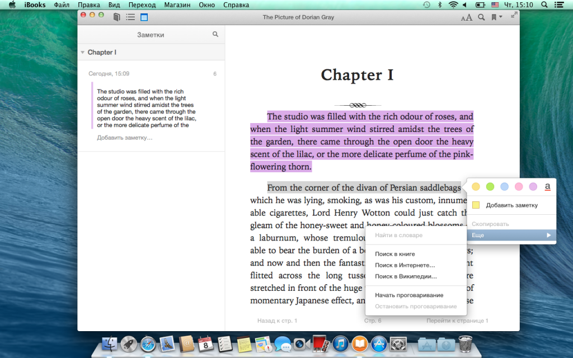This screenshot has width=573, height=358.
Task: Apply the red underline style
Action: point(547,187)
